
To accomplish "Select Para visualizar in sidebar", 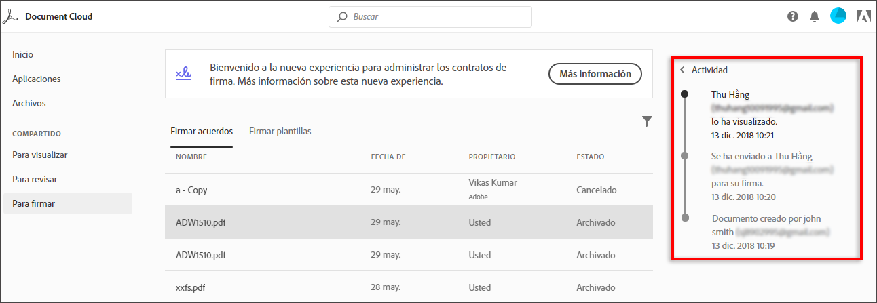I will (x=40, y=155).
